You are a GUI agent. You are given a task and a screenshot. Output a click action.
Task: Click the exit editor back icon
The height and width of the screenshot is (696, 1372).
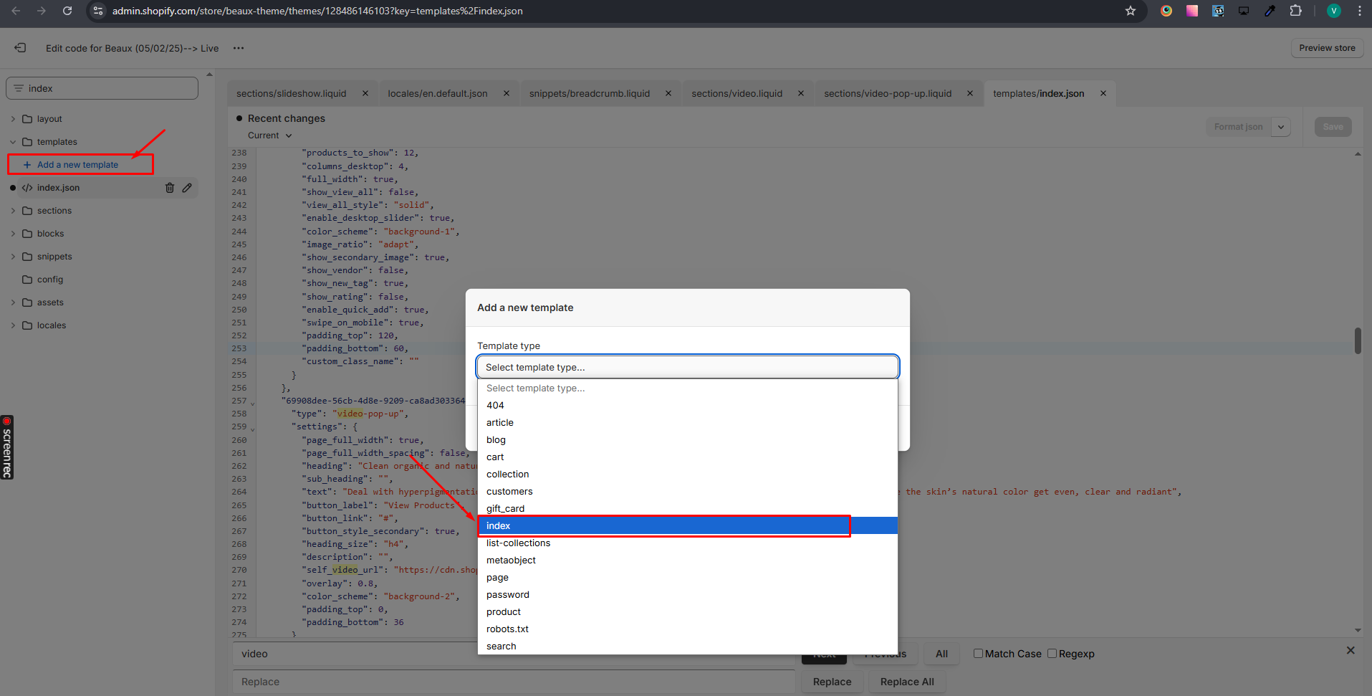[21, 48]
